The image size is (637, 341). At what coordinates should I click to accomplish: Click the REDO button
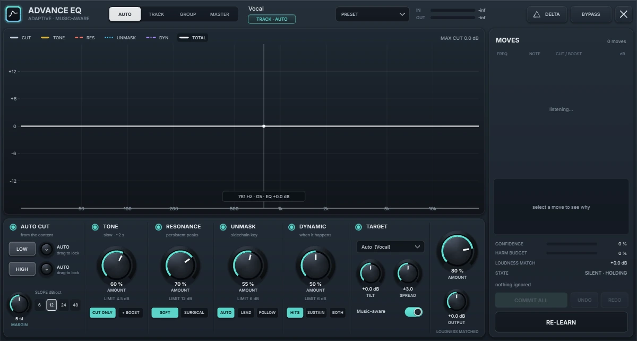click(615, 300)
